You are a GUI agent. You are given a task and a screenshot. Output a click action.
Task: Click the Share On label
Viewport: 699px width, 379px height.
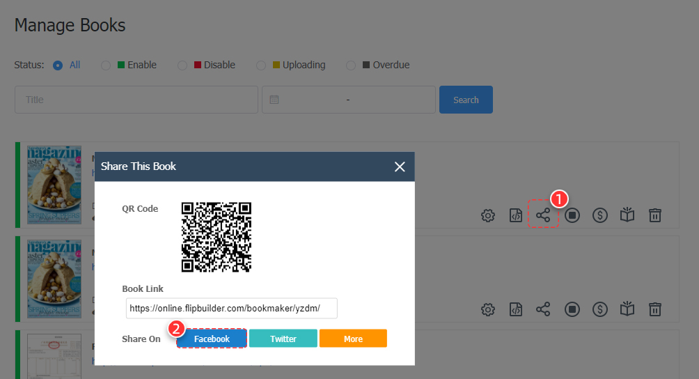pos(141,339)
